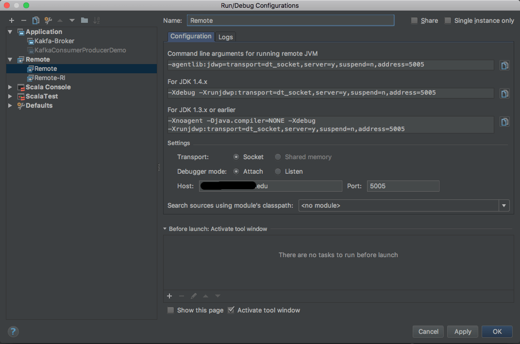
Task: Expand the Scala Console node
Action: [x=10, y=87]
